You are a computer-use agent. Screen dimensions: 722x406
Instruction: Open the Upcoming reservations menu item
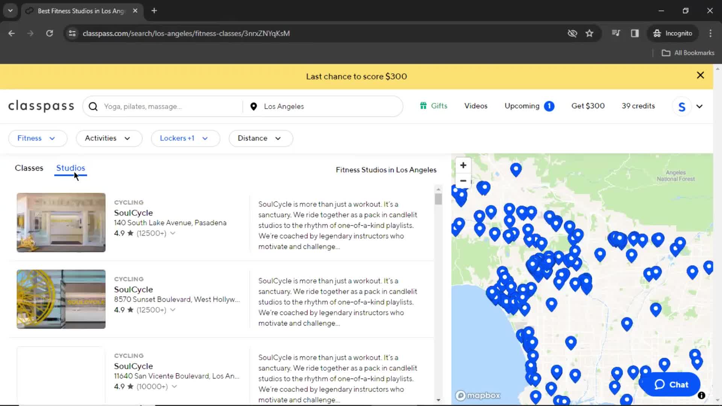[522, 106]
